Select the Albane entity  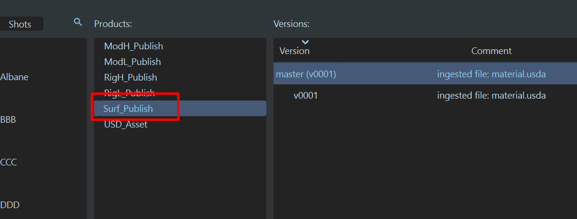(14, 77)
